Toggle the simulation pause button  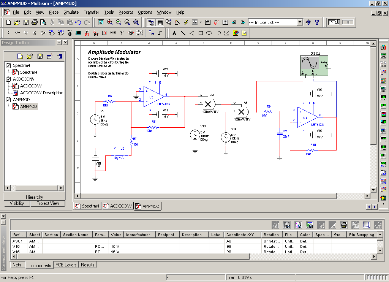pos(348,22)
